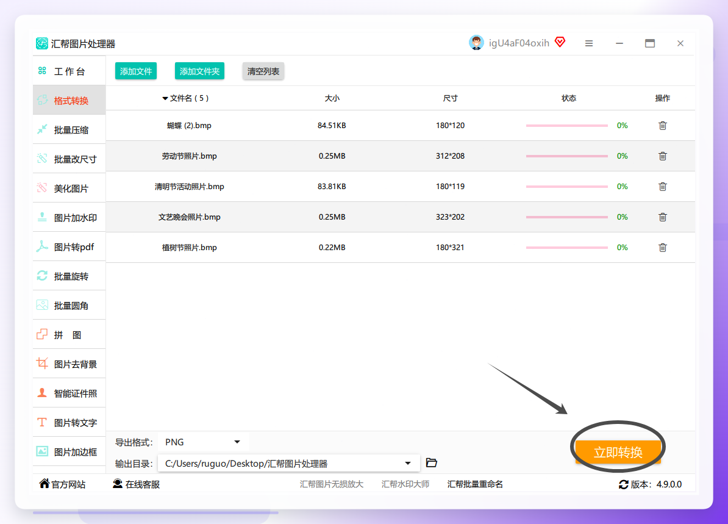The width and height of the screenshot is (728, 524).
Task: Delete 文艺晚会照片.bmp via its trash icon
Action: tap(663, 217)
